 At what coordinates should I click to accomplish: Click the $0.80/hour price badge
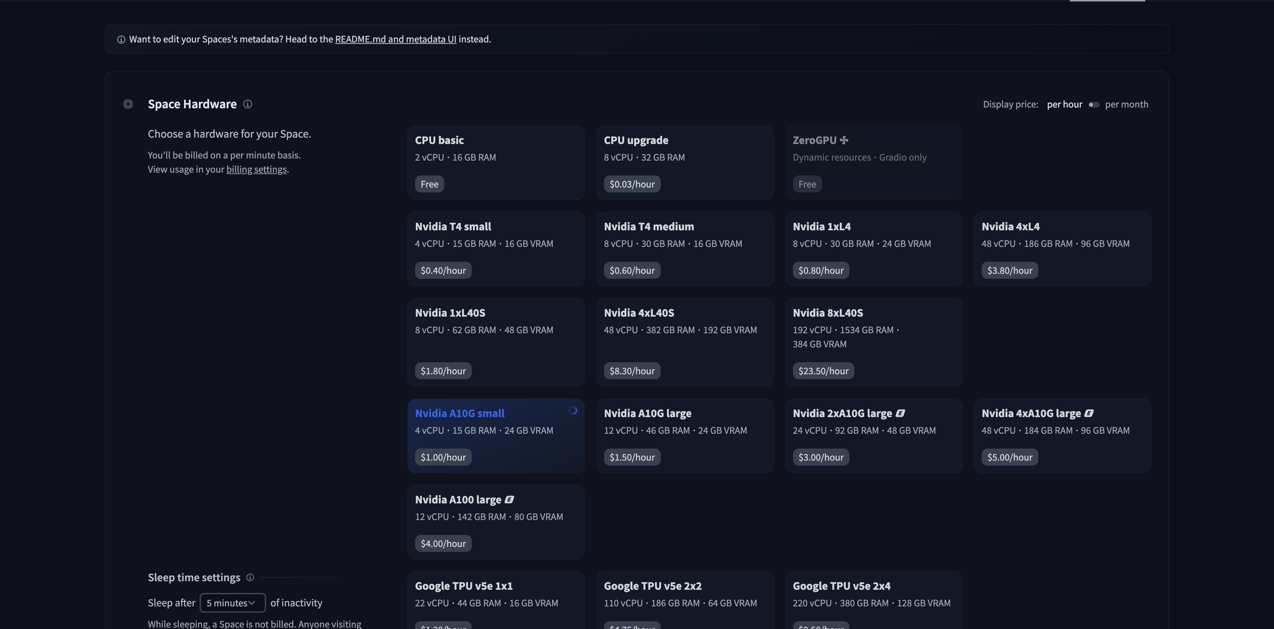pyautogui.click(x=821, y=271)
